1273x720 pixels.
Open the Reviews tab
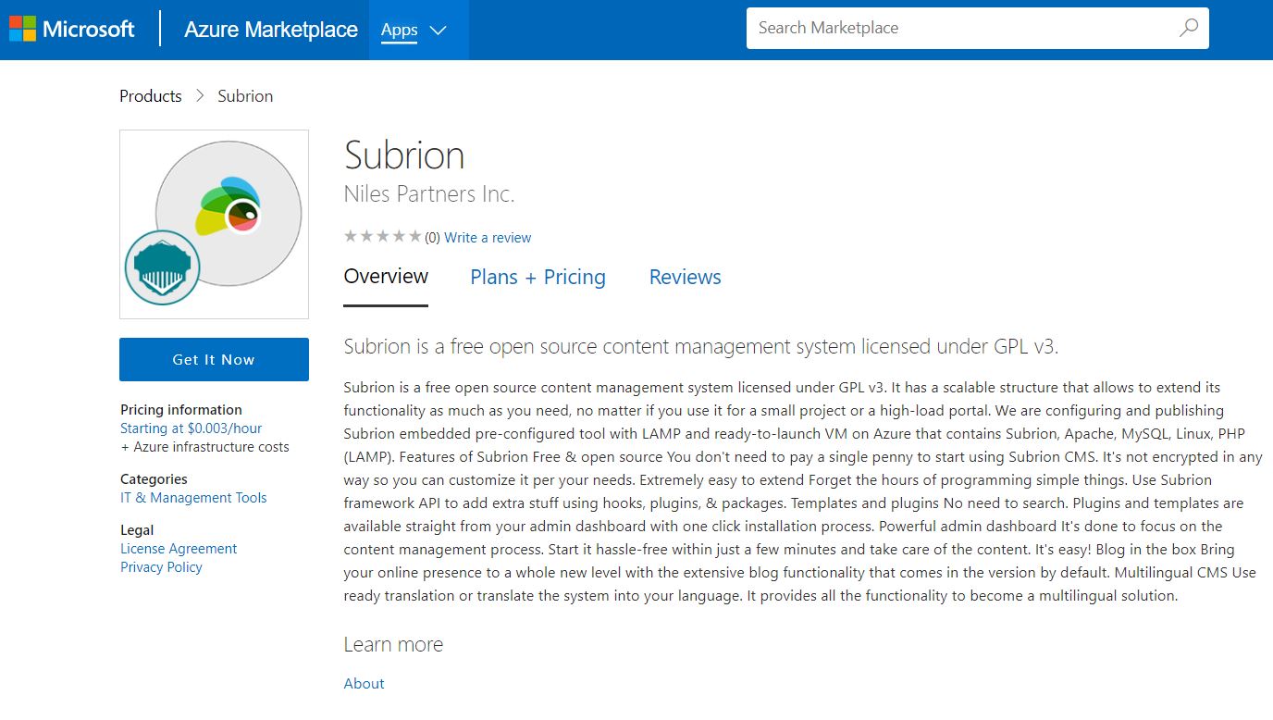(x=685, y=278)
